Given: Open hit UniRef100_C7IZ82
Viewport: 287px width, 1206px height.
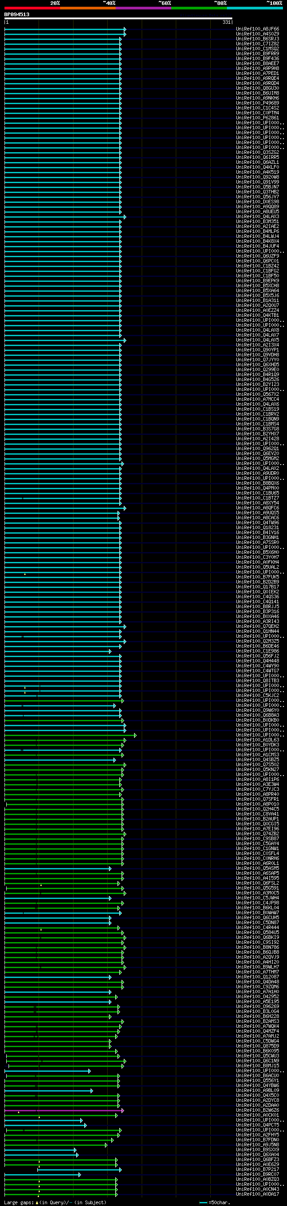Looking at the screenshot, I should click(257, 44).
